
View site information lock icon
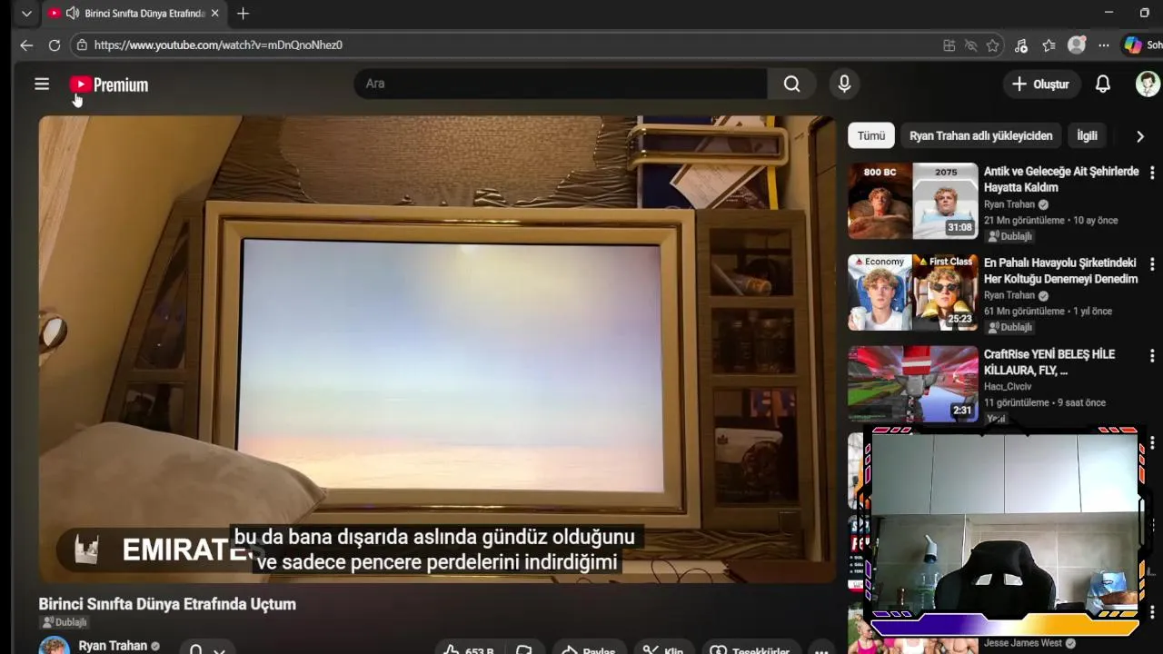82,45
